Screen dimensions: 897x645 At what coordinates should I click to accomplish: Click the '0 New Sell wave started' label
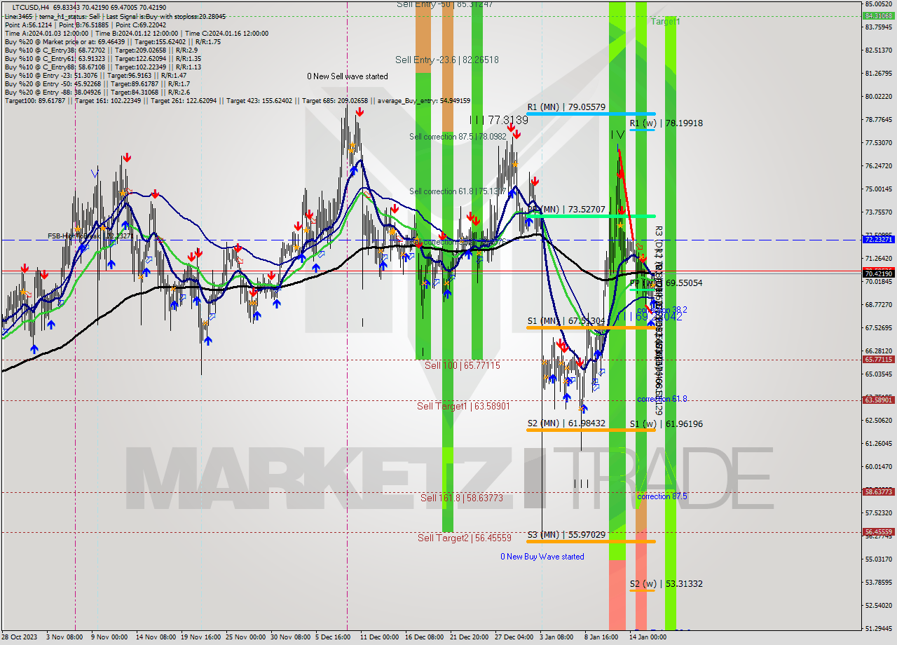point(347,76)
